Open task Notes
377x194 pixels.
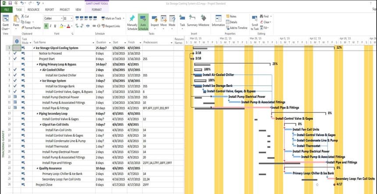[231, 16]
